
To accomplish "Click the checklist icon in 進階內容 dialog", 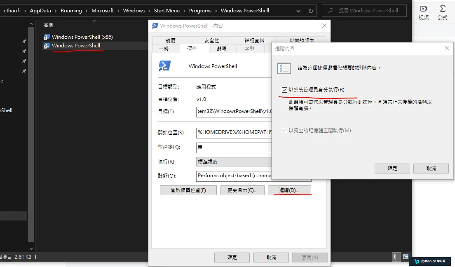I will click(x=284, y=68).
